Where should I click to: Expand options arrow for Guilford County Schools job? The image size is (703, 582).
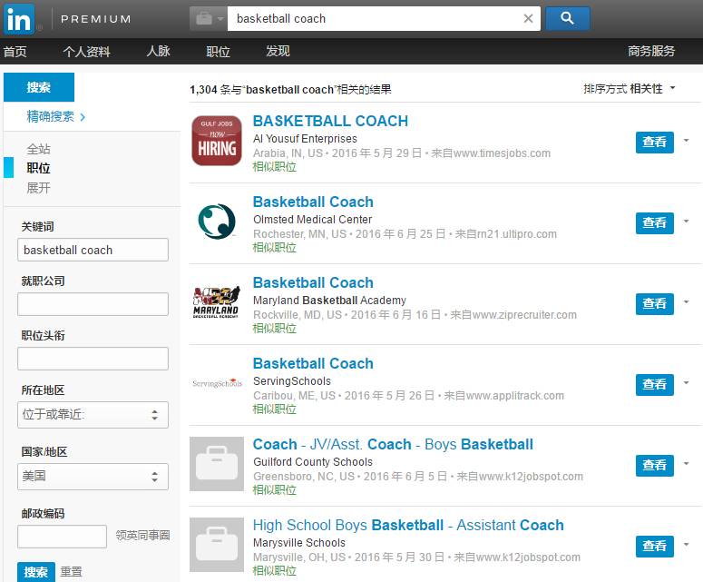click(686, 464)
